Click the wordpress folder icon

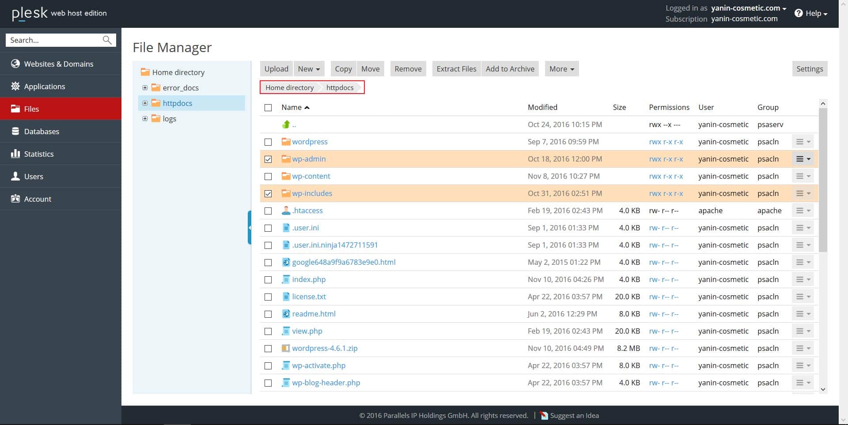click(x=286, y=142)
